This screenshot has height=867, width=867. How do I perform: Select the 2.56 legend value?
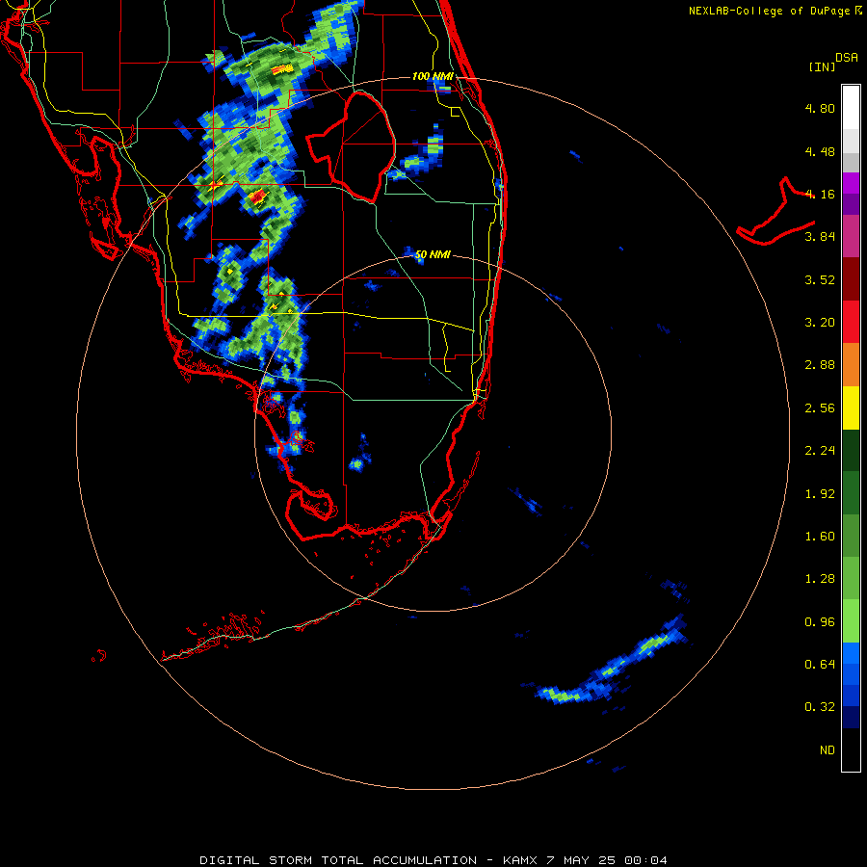820,408
